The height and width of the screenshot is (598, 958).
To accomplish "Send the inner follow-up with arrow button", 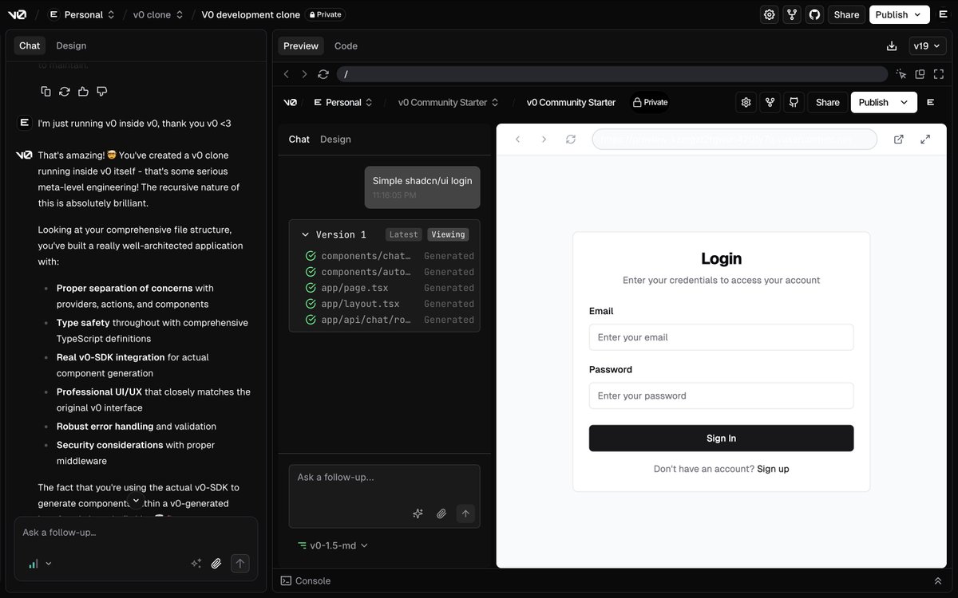I will (465, 513).
